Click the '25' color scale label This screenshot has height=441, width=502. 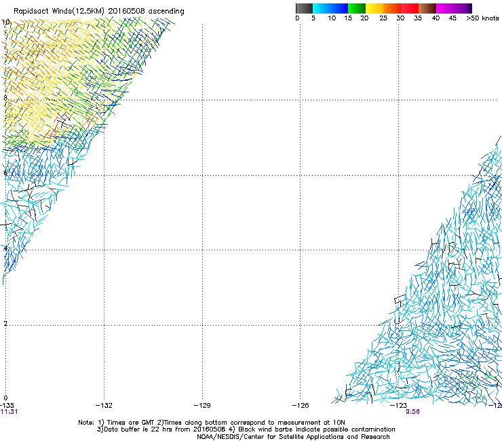383,18
